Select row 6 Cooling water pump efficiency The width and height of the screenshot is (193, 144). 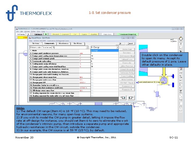(x=60, y=64)
